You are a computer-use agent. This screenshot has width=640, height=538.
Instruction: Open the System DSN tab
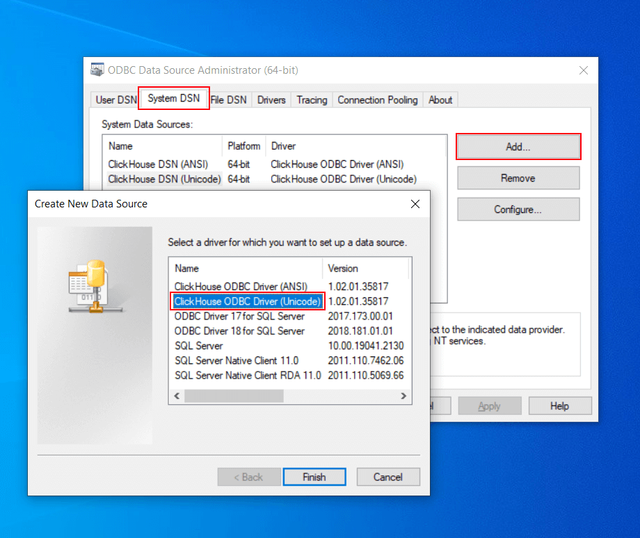click(173, 98)
